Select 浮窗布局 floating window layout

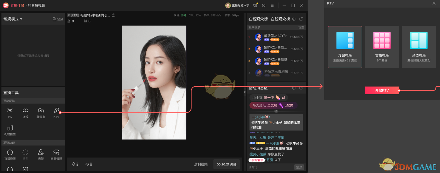tap(345, 47)
